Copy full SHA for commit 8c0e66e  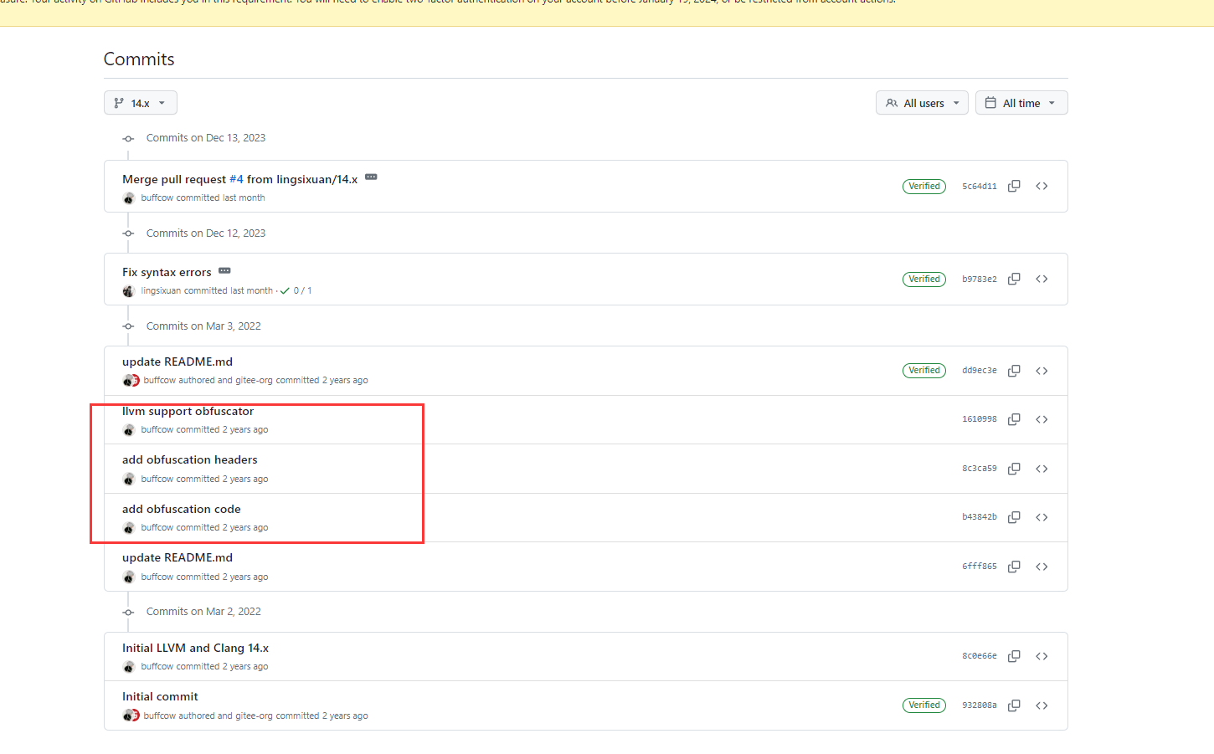pyautogui.click(x=1014, y=656)
